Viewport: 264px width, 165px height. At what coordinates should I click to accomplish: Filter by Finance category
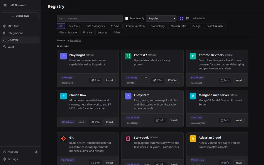coord(87,33)
